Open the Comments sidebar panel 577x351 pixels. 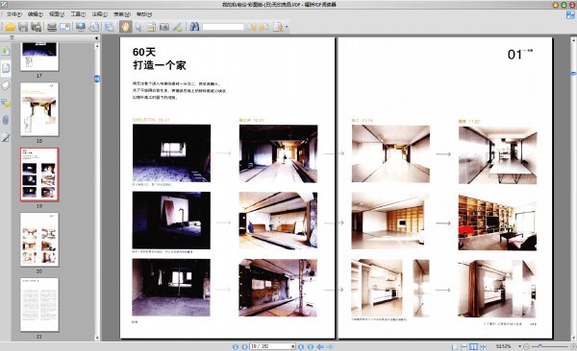[6, 103]
